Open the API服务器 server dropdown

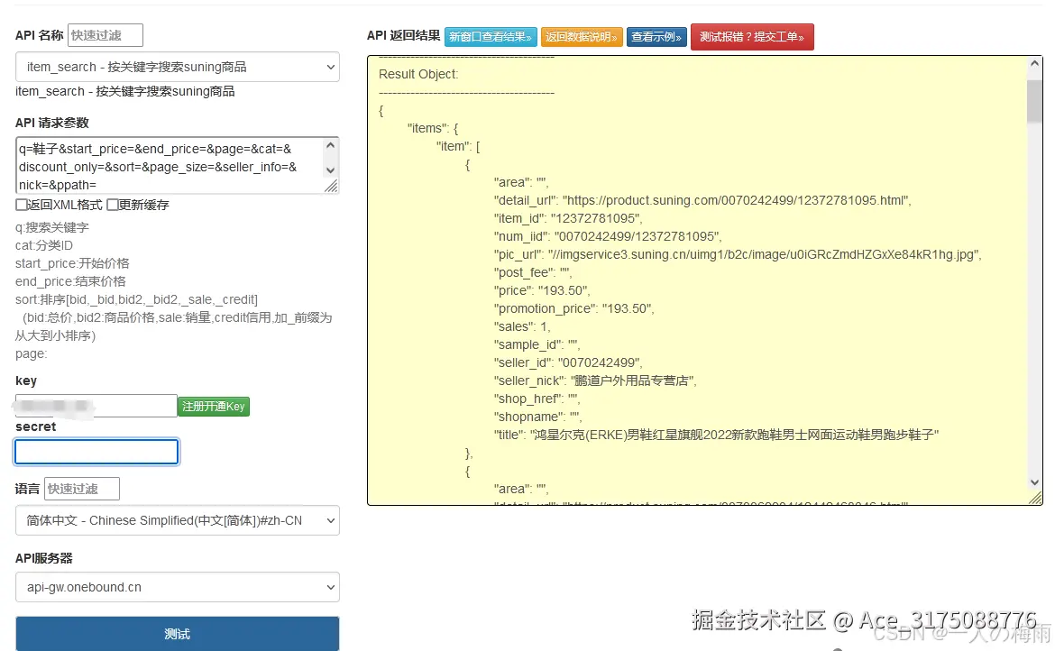coord(177,587)
